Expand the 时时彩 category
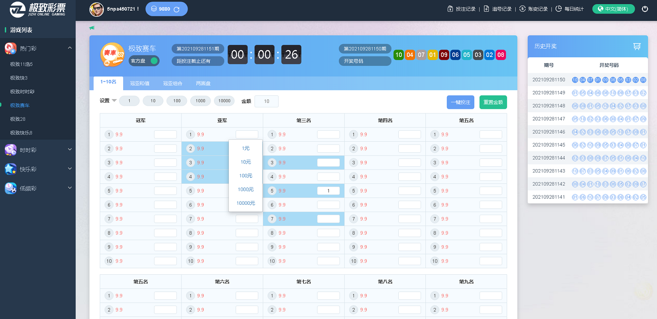 point(70,150)
